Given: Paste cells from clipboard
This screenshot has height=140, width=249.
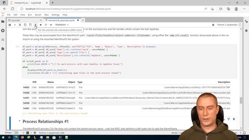Looking at the screenshot, I should [30, 25].
